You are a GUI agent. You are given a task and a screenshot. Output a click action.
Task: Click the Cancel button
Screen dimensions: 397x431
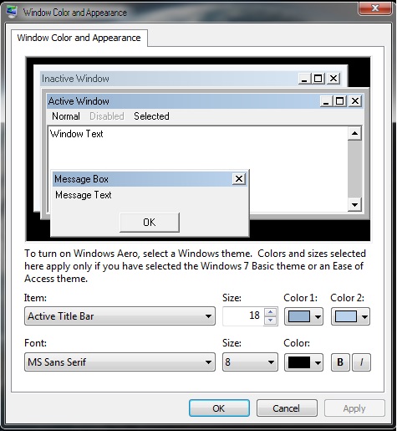[x=287, y=408]
